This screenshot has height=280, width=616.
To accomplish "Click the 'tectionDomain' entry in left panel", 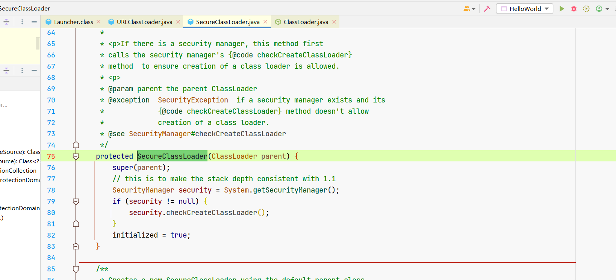I will 20,208.
